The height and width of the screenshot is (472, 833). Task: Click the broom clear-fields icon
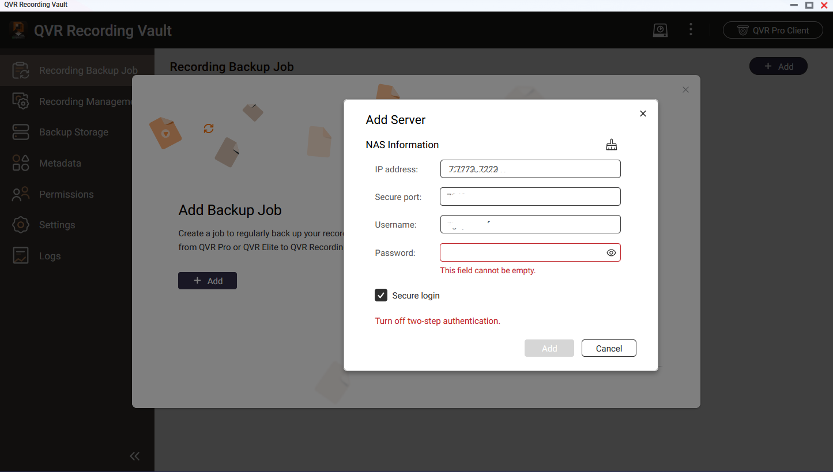coord(612,145)
